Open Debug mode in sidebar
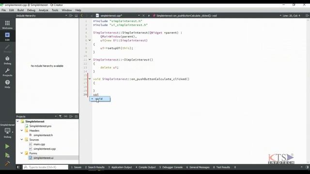The height and width of the screenshot is (174, 310). click(7, 60)
